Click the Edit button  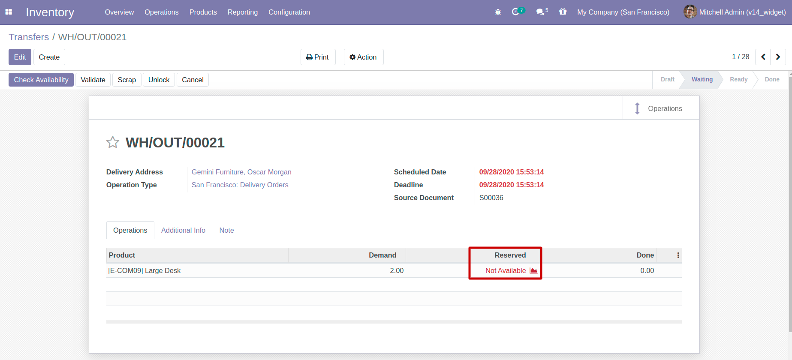(x=20, y=57)
